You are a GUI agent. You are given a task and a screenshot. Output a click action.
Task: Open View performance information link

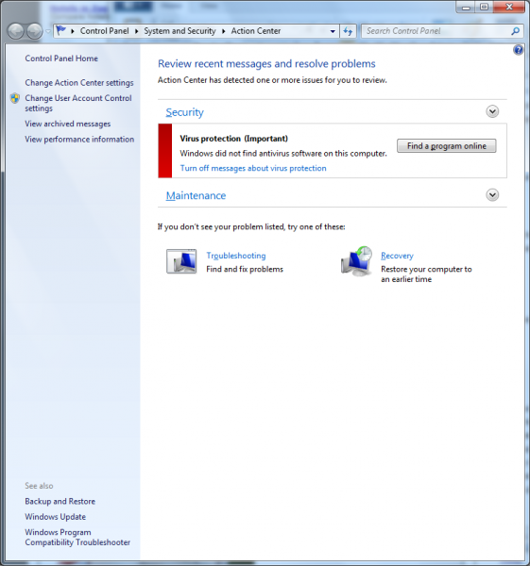[x=79, y=140]
